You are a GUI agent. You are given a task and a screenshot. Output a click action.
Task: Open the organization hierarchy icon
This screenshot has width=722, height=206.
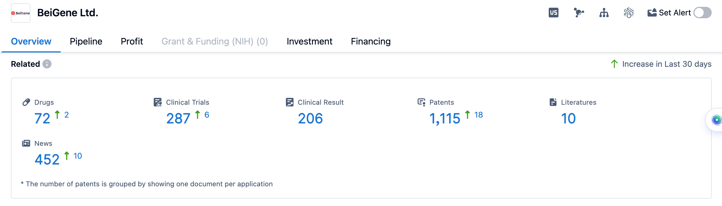604,13
